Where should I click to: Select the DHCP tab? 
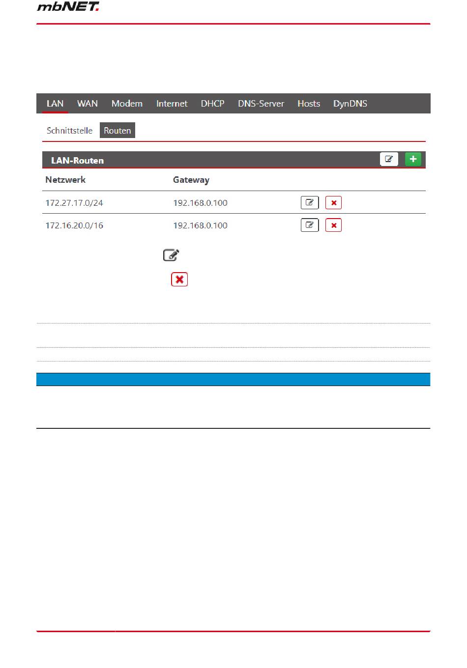pos(212,104)
